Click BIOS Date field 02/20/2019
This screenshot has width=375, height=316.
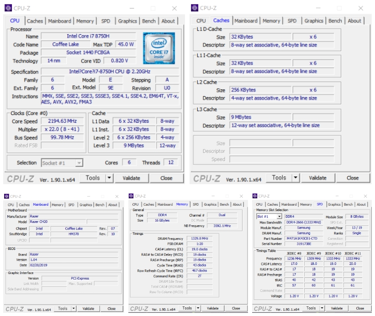point(74,265)
